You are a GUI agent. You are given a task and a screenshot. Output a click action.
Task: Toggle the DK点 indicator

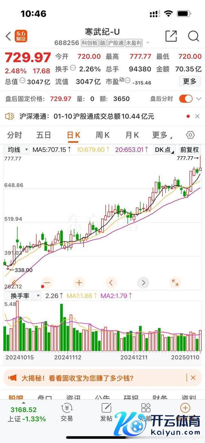(x=164, y=150)
